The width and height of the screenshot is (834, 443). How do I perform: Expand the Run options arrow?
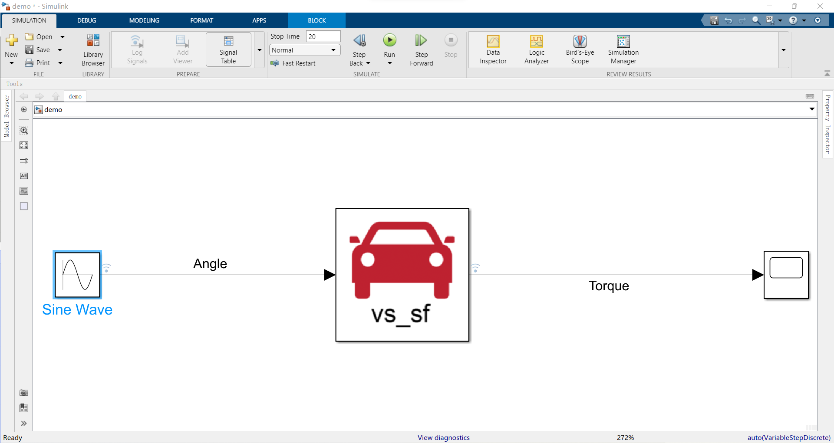pyautogui.click(x=389, y=63)
